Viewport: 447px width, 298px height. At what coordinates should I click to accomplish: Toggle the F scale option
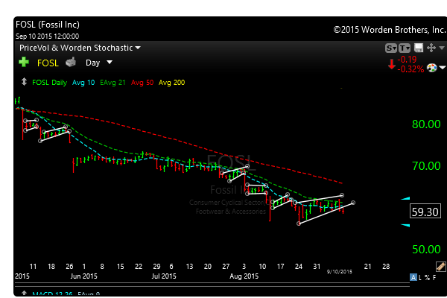[x=434, y=277]
